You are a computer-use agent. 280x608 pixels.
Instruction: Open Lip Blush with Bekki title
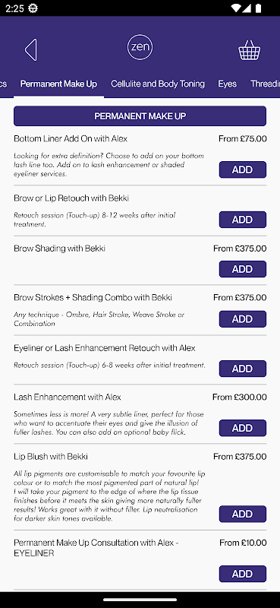(51, 457)
